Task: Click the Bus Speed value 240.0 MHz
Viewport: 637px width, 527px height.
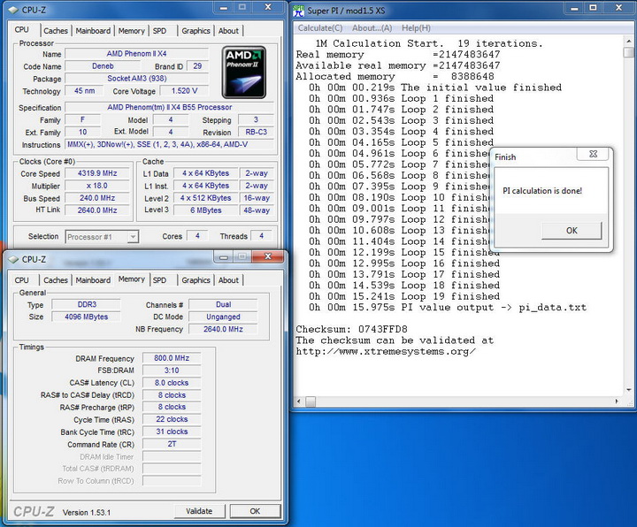Action: [97, 198]
